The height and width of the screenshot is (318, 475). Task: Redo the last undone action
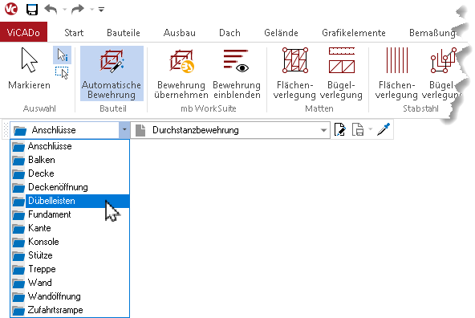pos(78,9)
